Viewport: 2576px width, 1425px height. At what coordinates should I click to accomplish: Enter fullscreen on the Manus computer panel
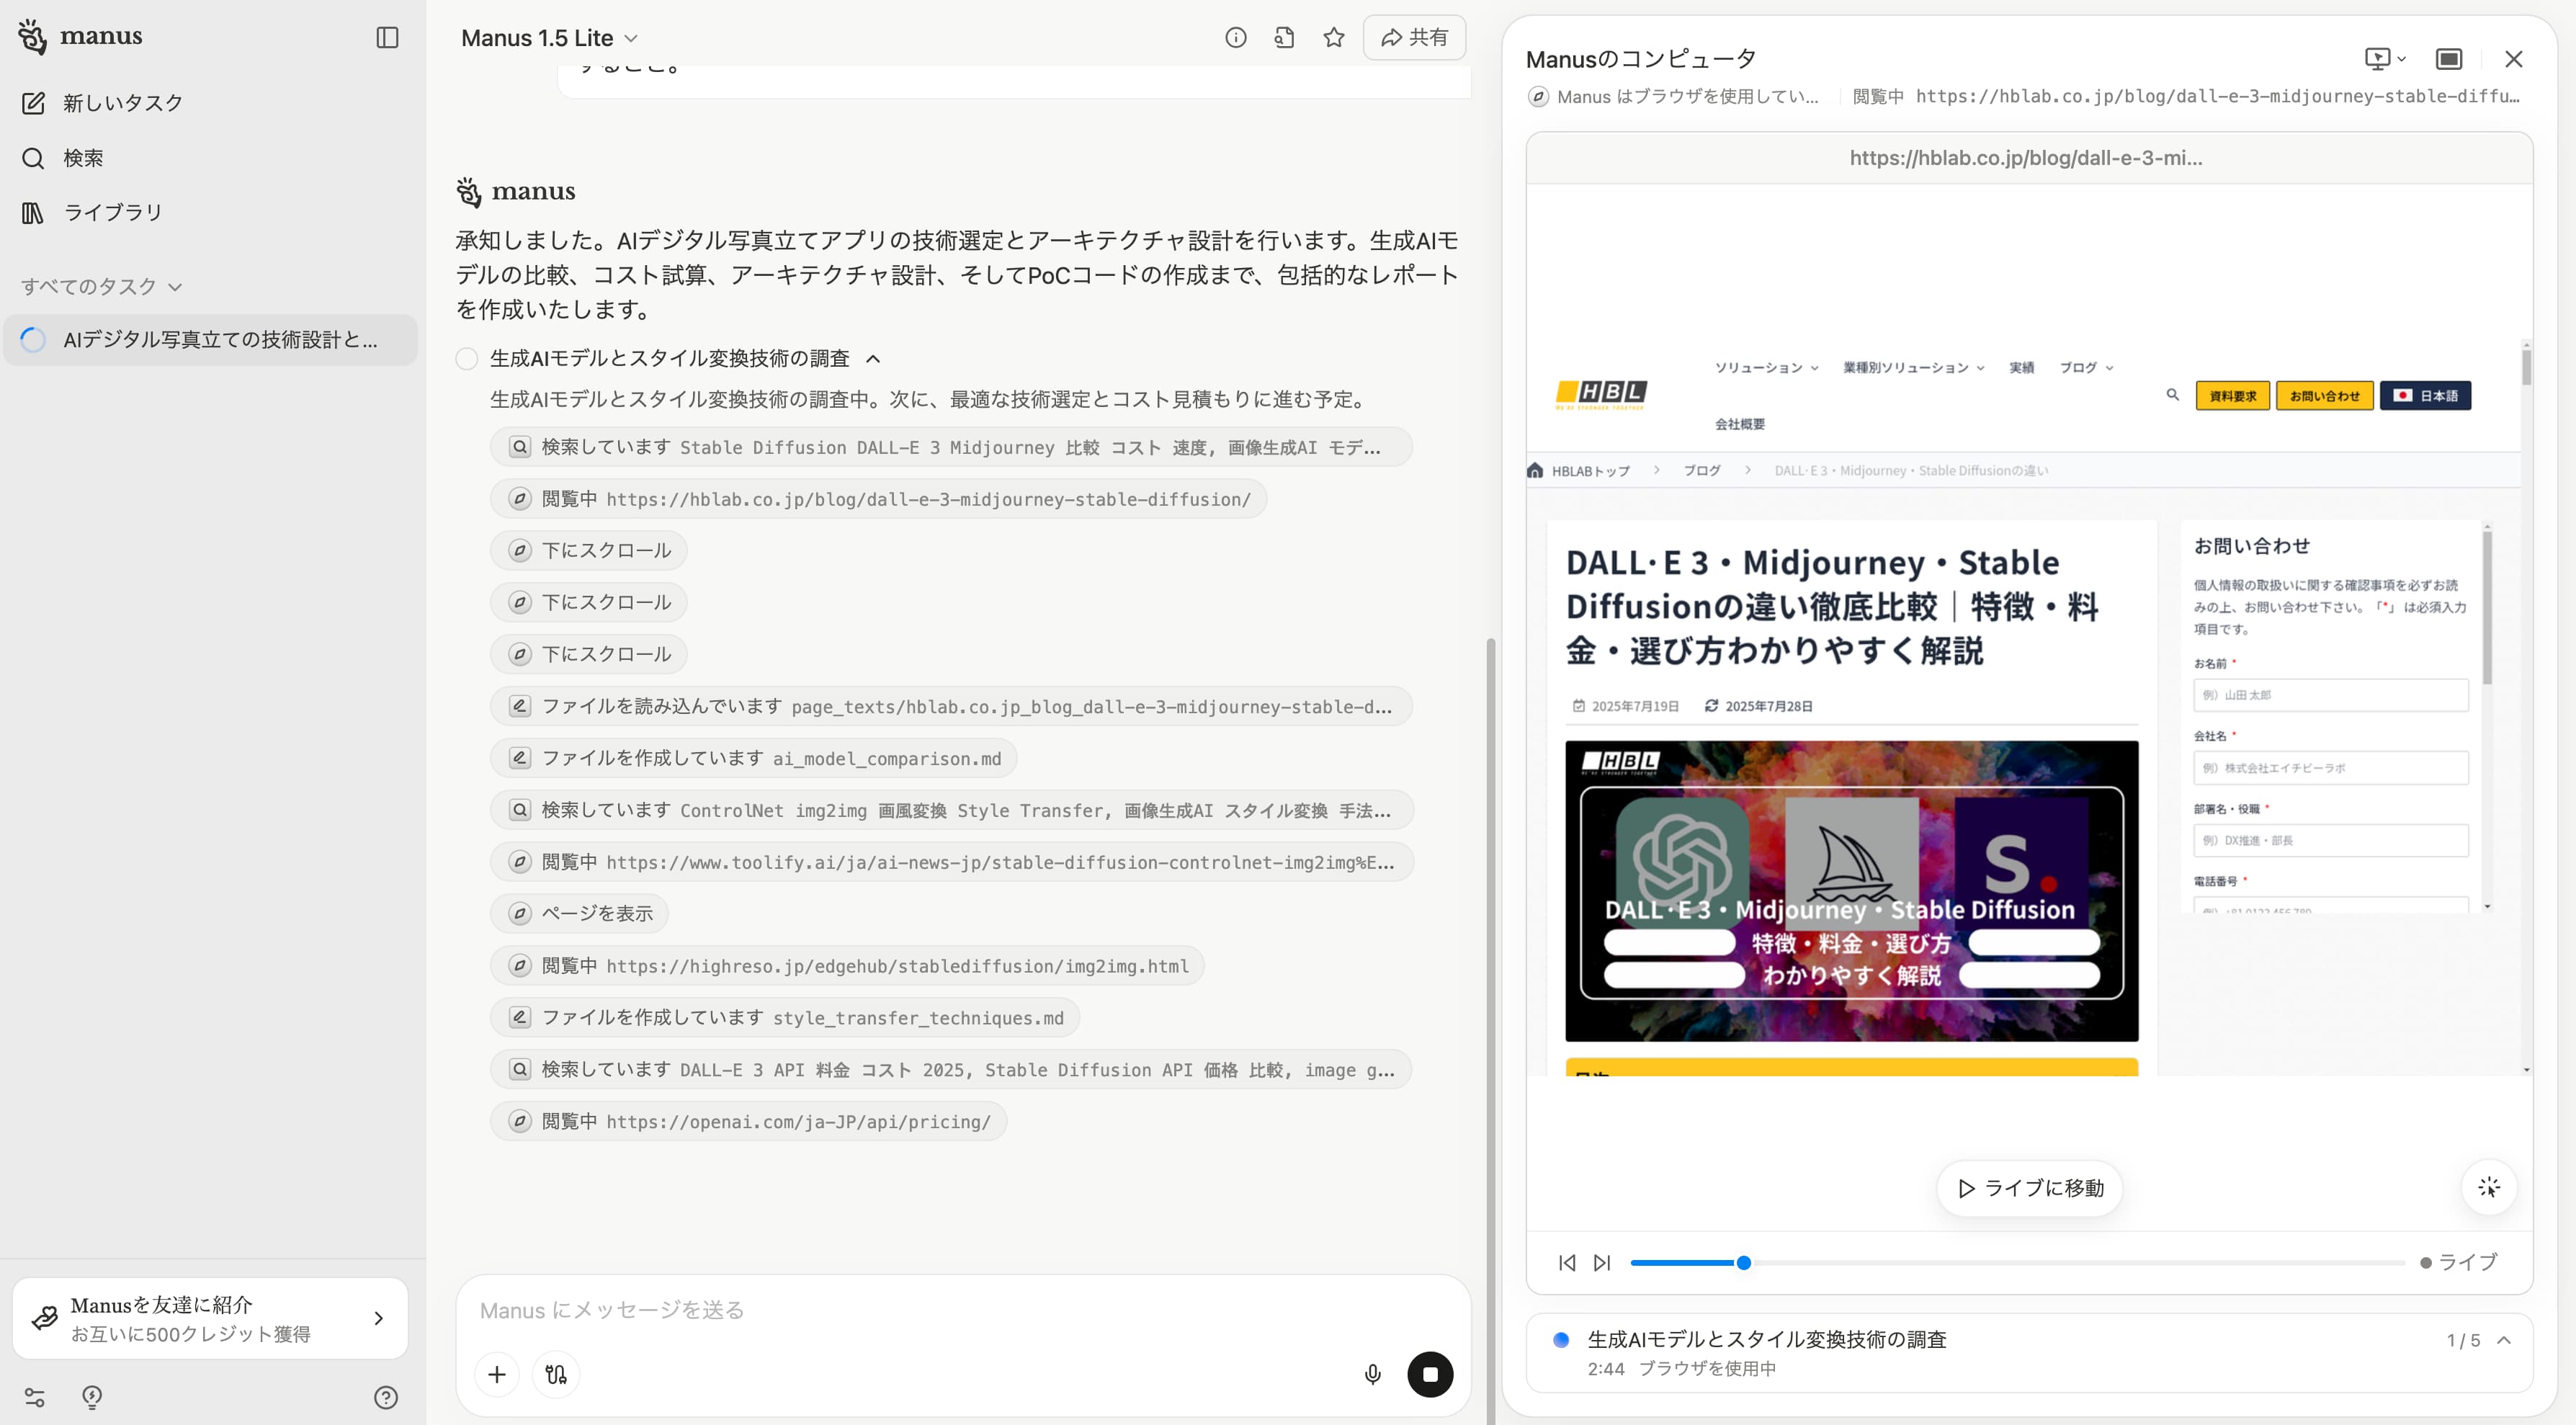(2449, 59)
